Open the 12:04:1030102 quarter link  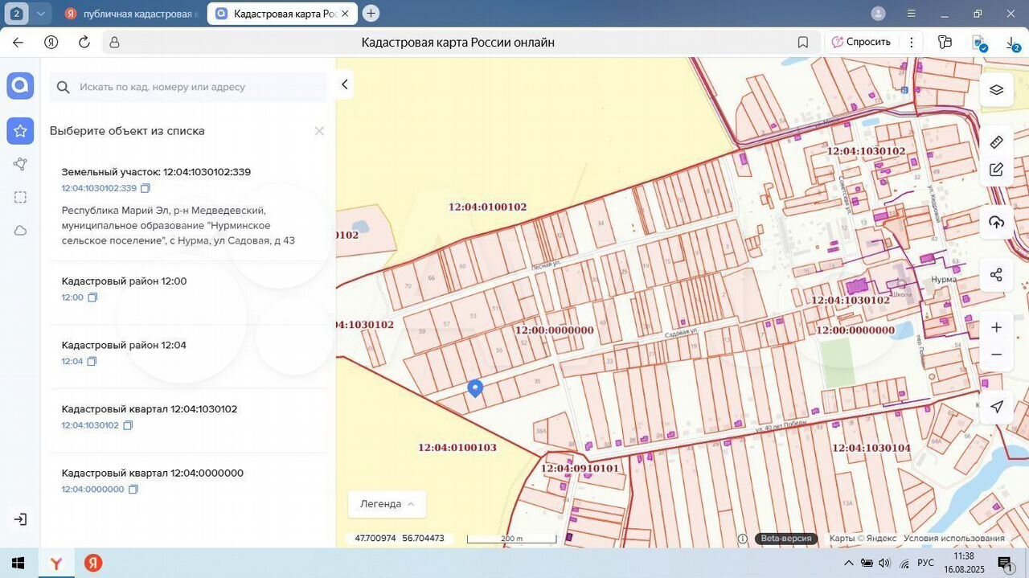pos(90,425)
